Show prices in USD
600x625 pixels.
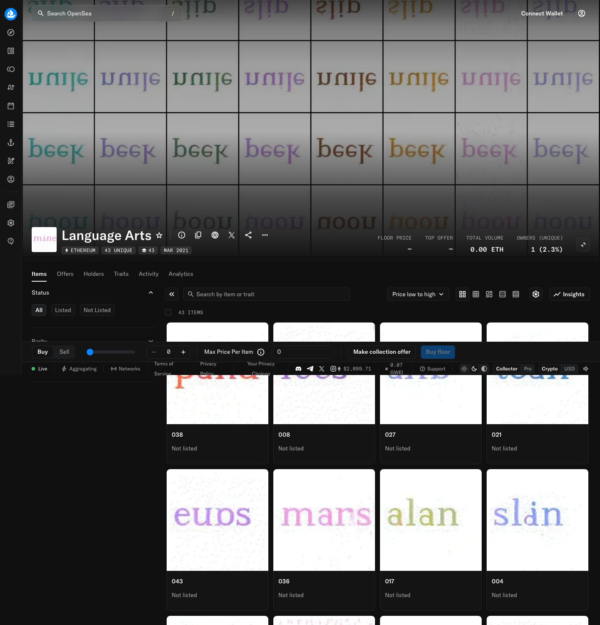point(570,369)
